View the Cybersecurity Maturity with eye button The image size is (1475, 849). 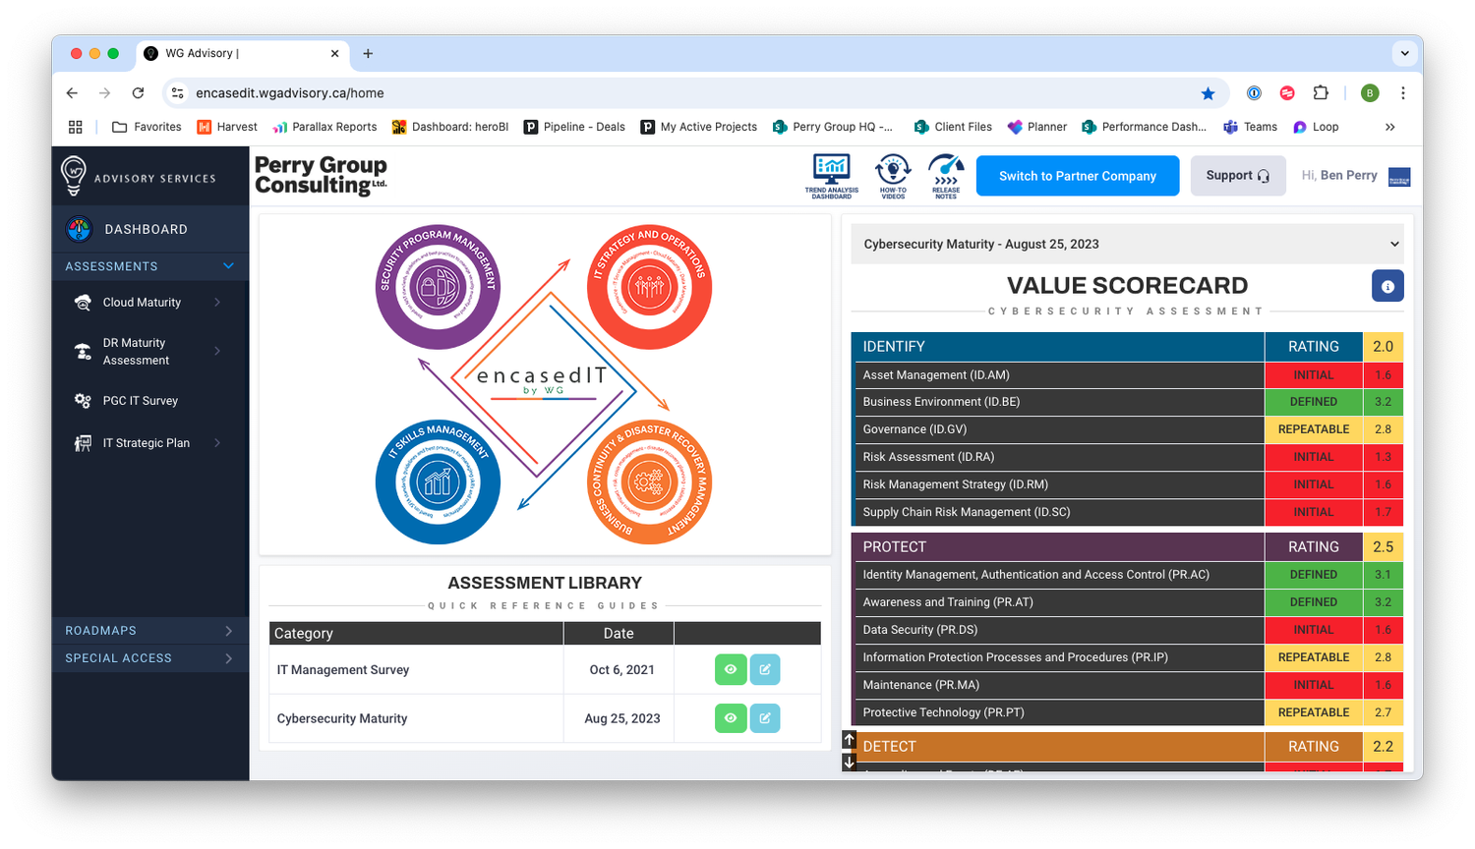click(731, 718)
